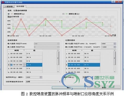Click the speed table scroll up arrow
Viewport: 124px width, 96px height.
coord(58,50)
